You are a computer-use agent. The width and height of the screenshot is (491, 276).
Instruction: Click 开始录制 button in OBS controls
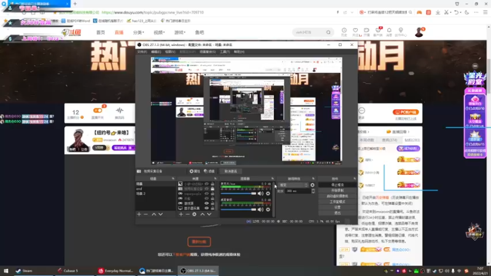(337, 191)
